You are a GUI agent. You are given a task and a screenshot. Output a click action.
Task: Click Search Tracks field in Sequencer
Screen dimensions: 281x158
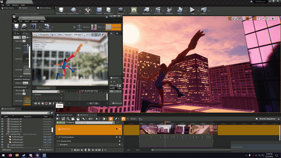pos(94,122)
